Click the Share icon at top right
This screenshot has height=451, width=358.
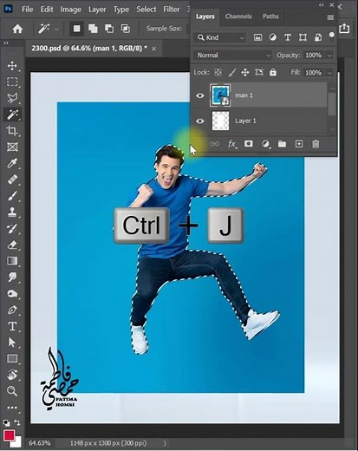coord(344,29)
